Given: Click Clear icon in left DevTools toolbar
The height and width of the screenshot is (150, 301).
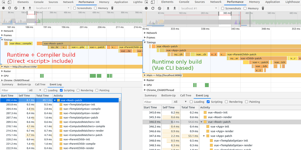Looking at the screenshot, I should coord(16,8).
